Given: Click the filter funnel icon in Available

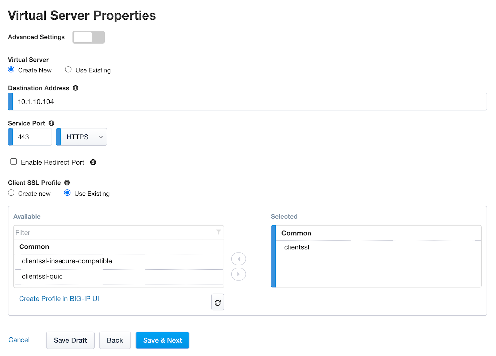Looking at the screenshot, I should point(219,232).
